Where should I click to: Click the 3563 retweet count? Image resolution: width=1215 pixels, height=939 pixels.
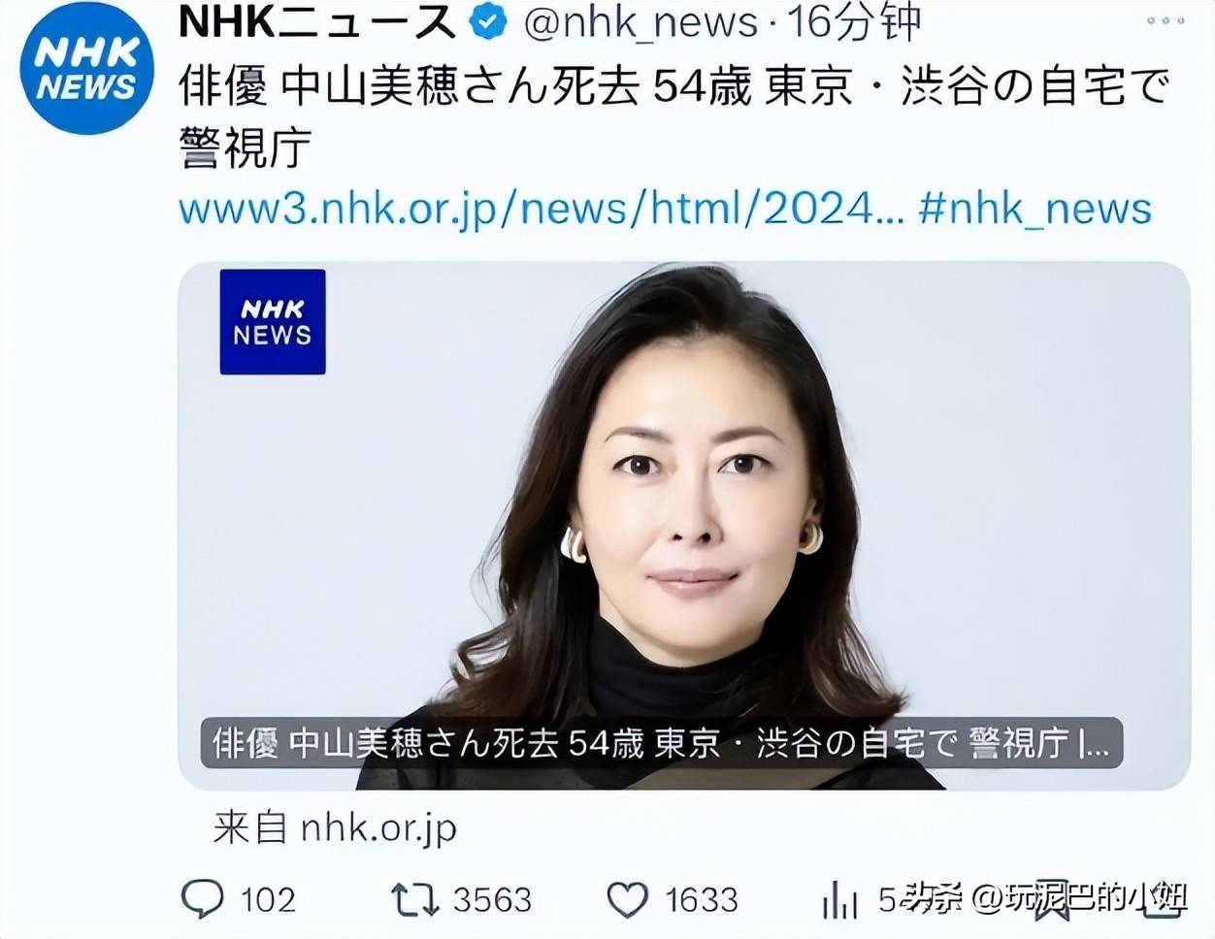click(492, 899)
